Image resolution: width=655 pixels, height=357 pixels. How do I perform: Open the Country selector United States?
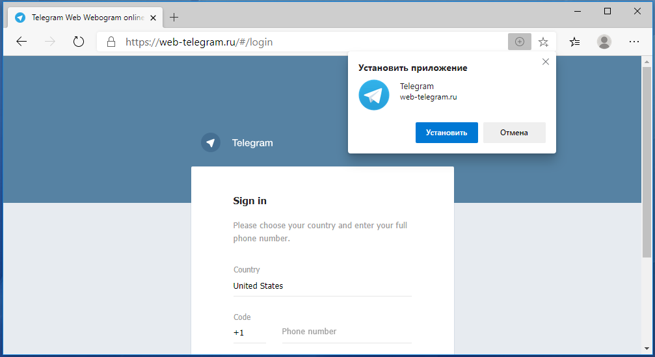pos(322,286)
